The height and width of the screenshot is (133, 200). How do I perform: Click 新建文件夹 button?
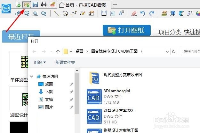coord(65,62)
